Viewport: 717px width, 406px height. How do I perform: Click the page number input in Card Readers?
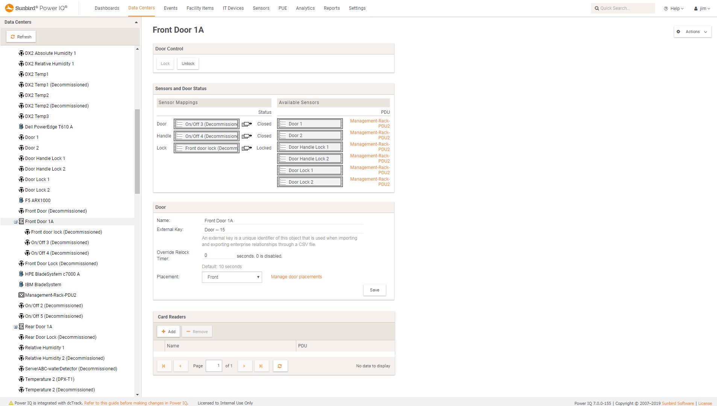(x=214, y=365)
